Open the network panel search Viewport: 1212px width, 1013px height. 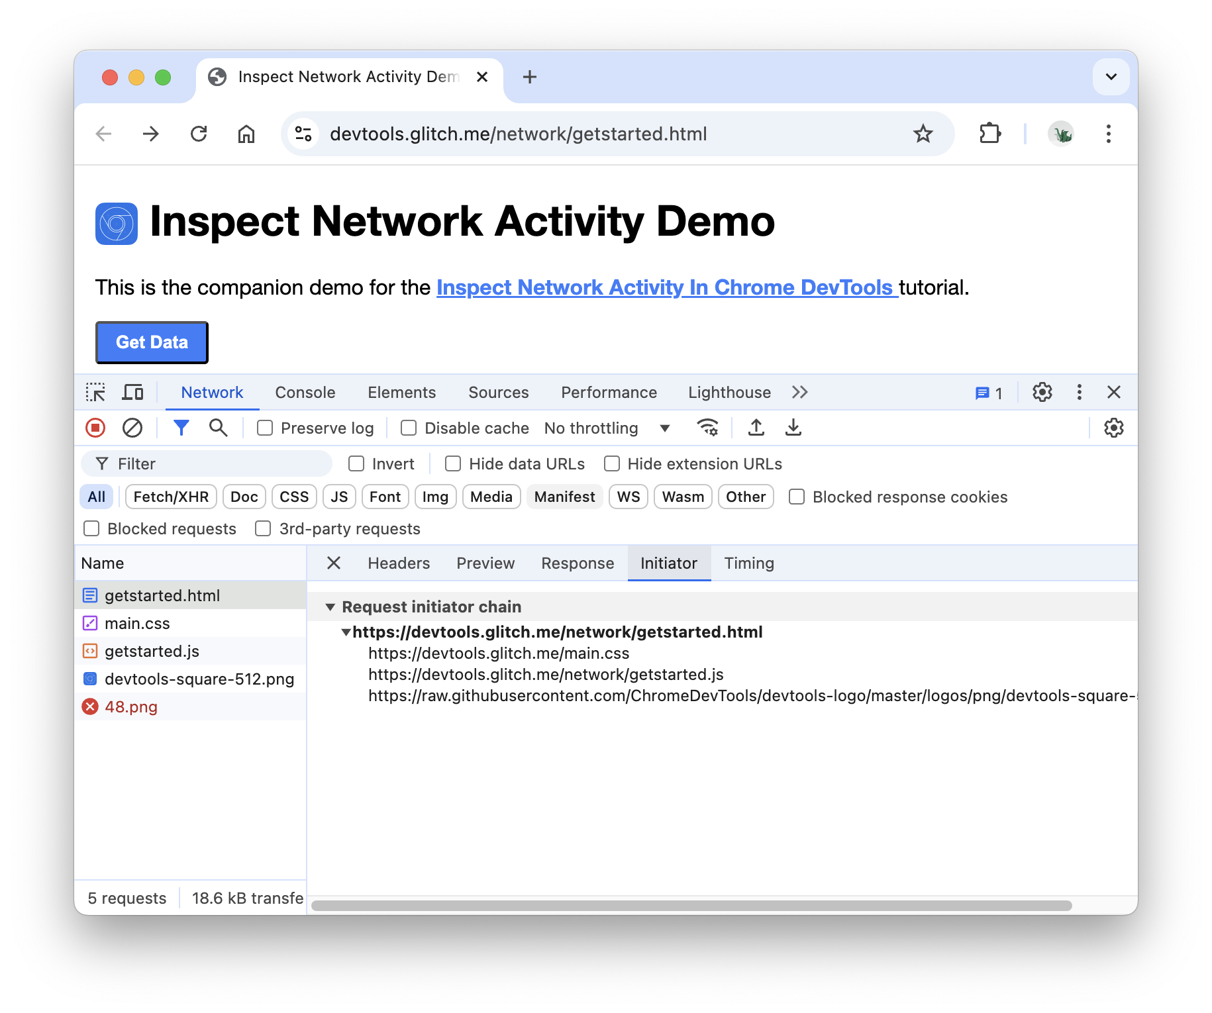point(218,428)
